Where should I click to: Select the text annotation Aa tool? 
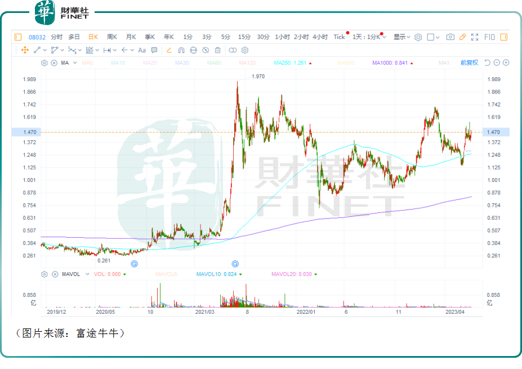[142, 50]
